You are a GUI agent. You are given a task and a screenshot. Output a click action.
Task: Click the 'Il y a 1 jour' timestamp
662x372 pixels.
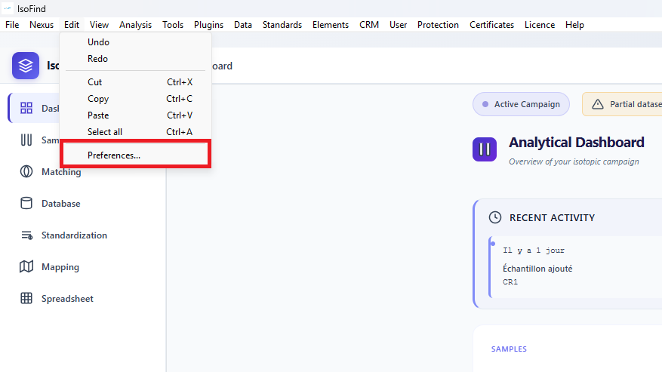pos(534,251)
